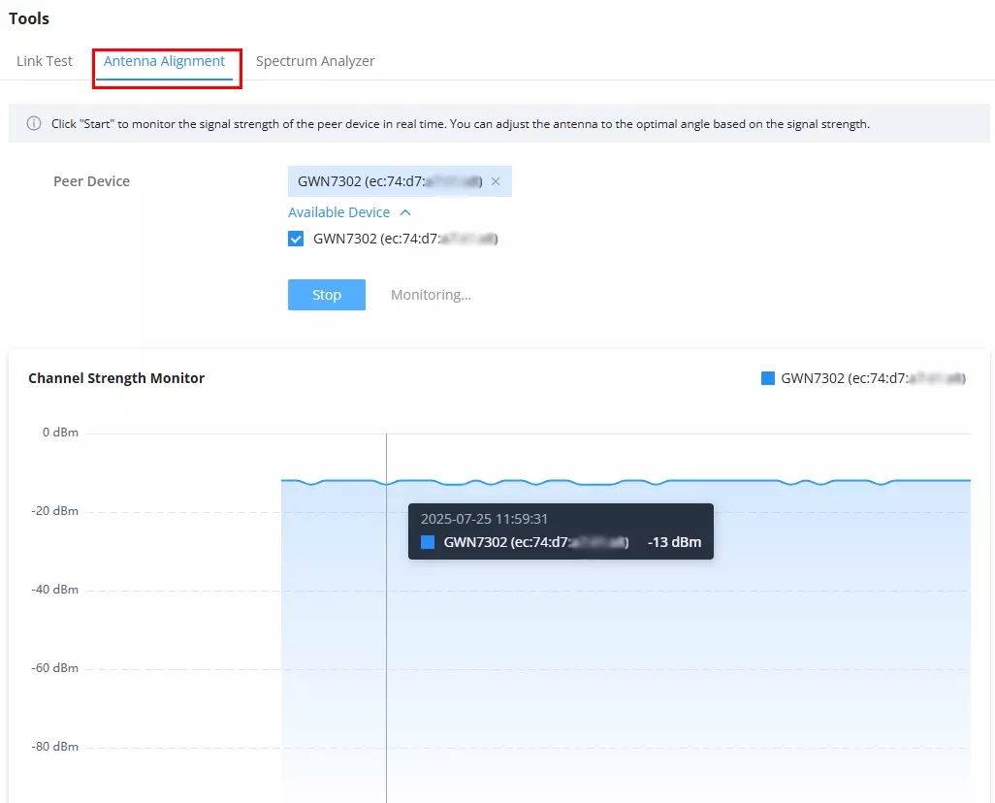Click the GWN7302 legend label in chart

click(873, 378)
